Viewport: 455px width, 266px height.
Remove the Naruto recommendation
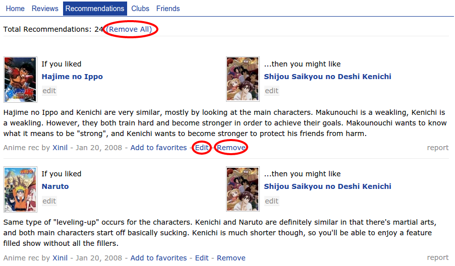[231, 258]
